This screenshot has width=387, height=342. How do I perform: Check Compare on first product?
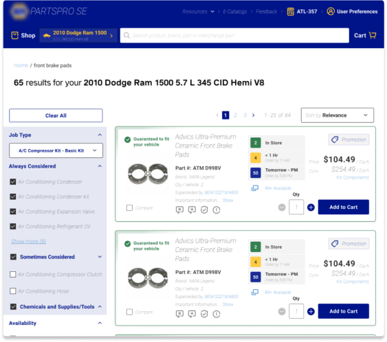(x=129, y=208)
